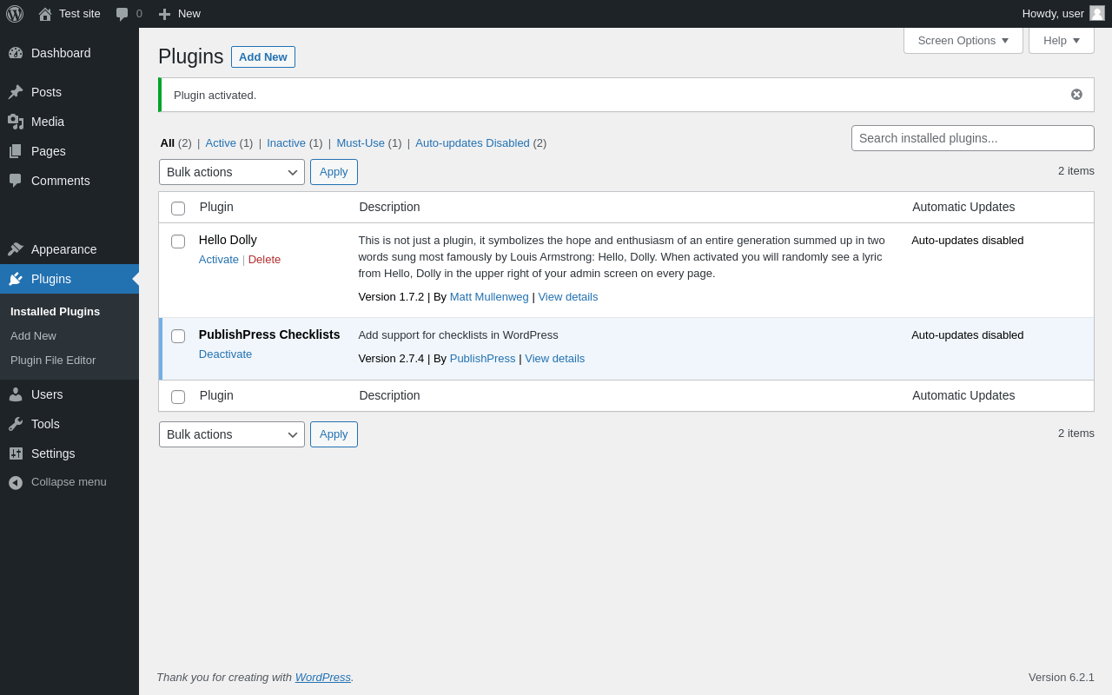Open the user avatar in top right
The image size is (1112, 695).
(1097, 13)
